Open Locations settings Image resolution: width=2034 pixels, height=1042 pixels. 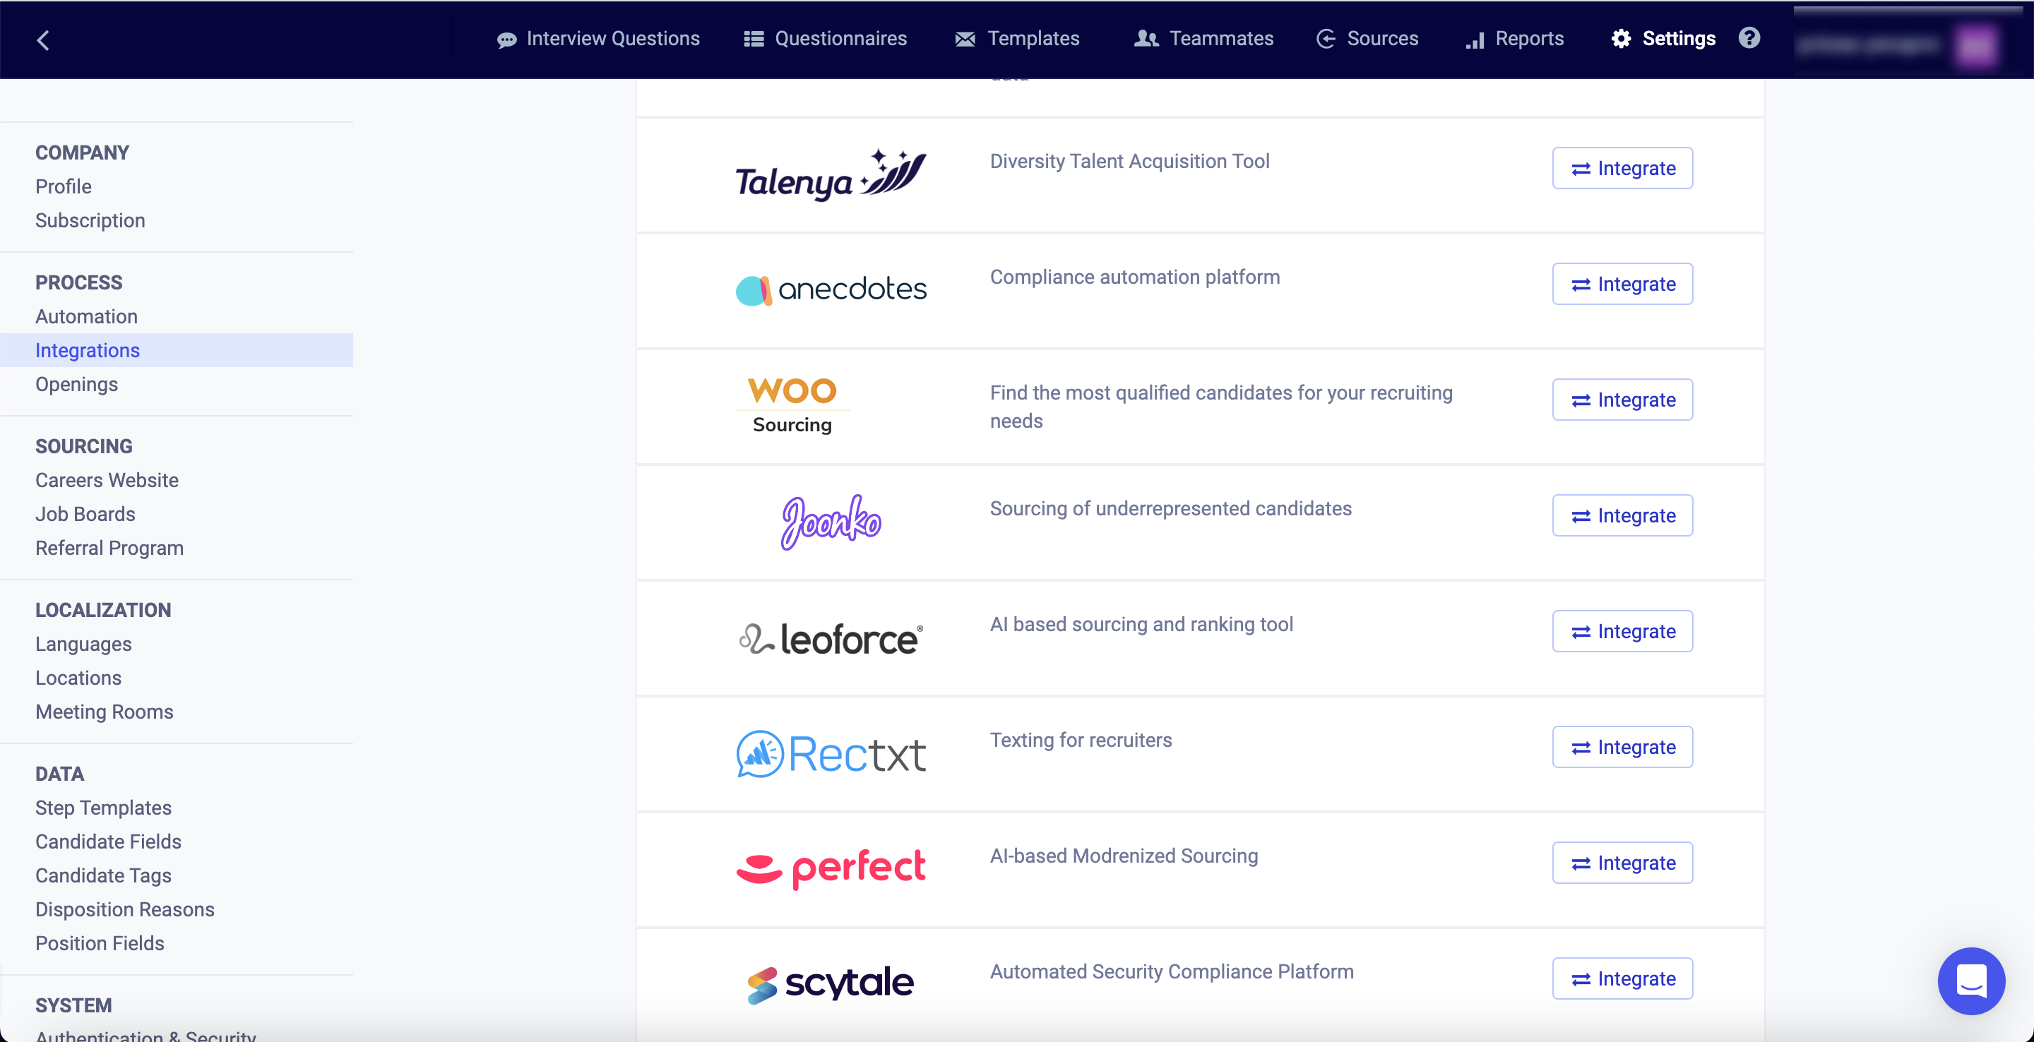pyautogui.click(x=78, y=678)
